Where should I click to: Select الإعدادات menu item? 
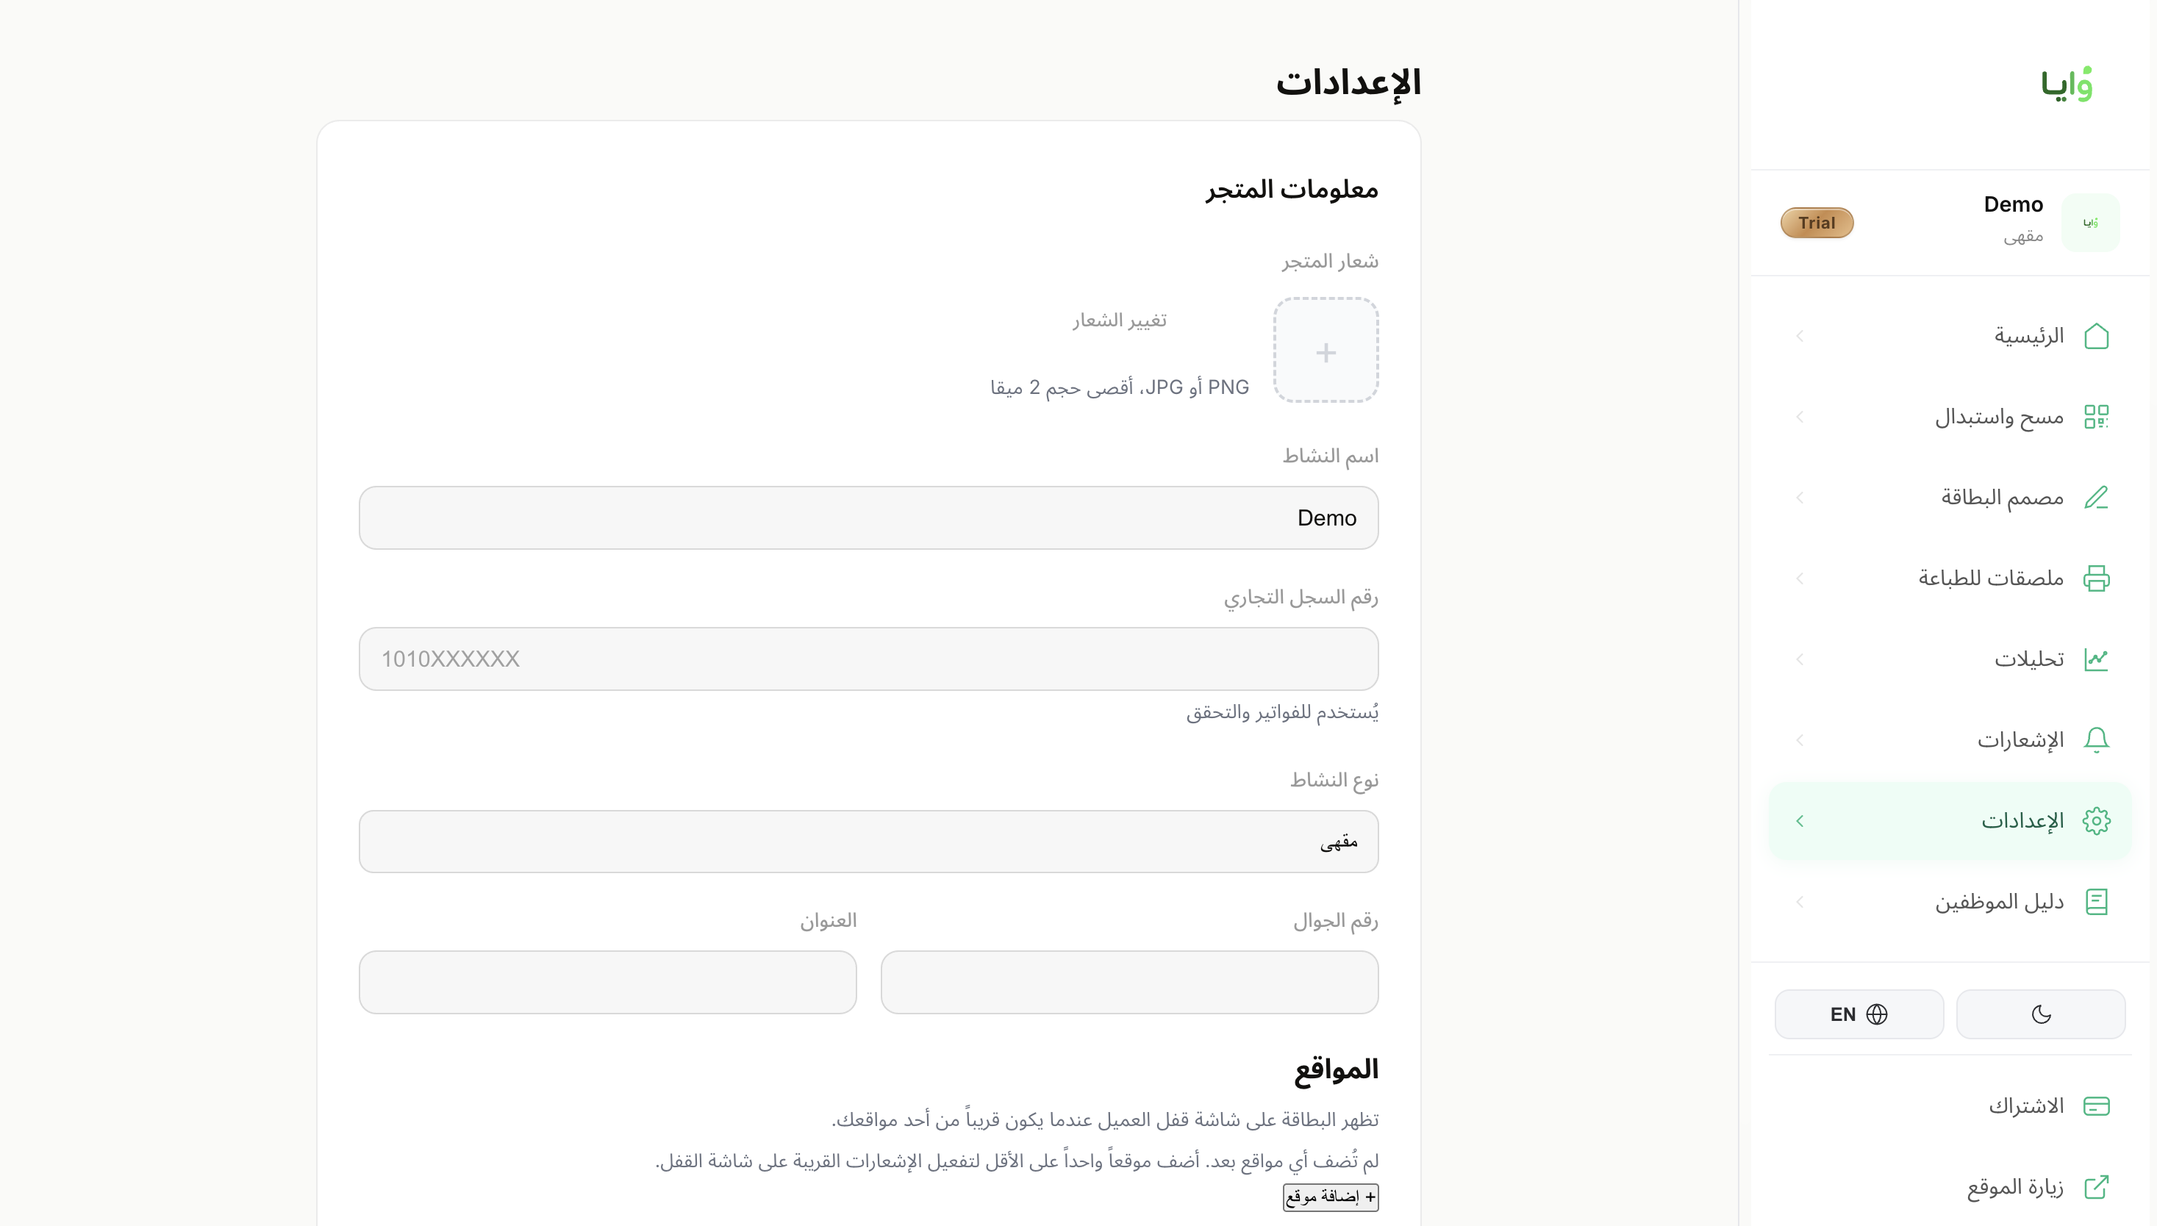[x=1950, y=821]
